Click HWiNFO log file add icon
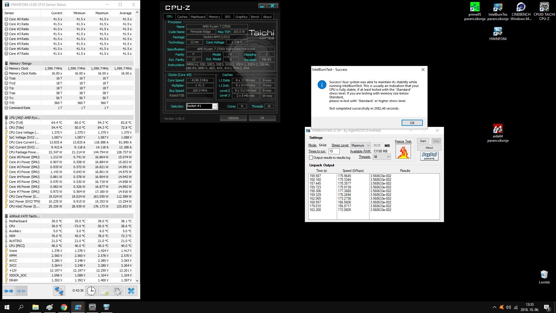Viewport: 556px width, 313px height. [104, 291]
